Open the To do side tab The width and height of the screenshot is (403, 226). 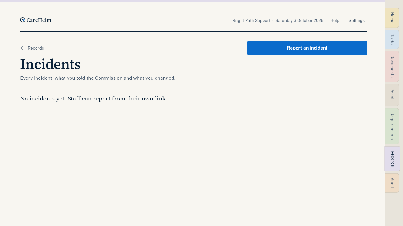tap(392, 40)
